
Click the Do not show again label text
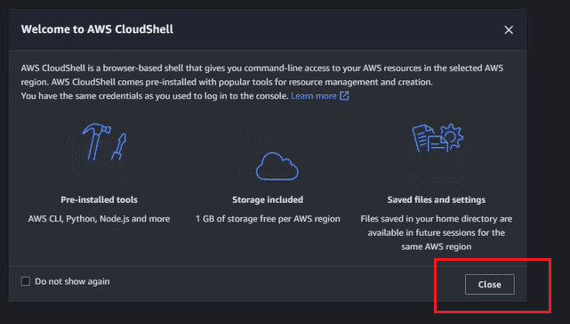click(x=72, y=281)
